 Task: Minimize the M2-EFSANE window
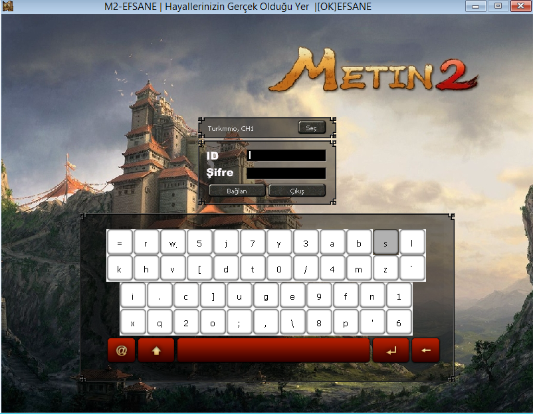pyautogui.click(x=476, y=6)
